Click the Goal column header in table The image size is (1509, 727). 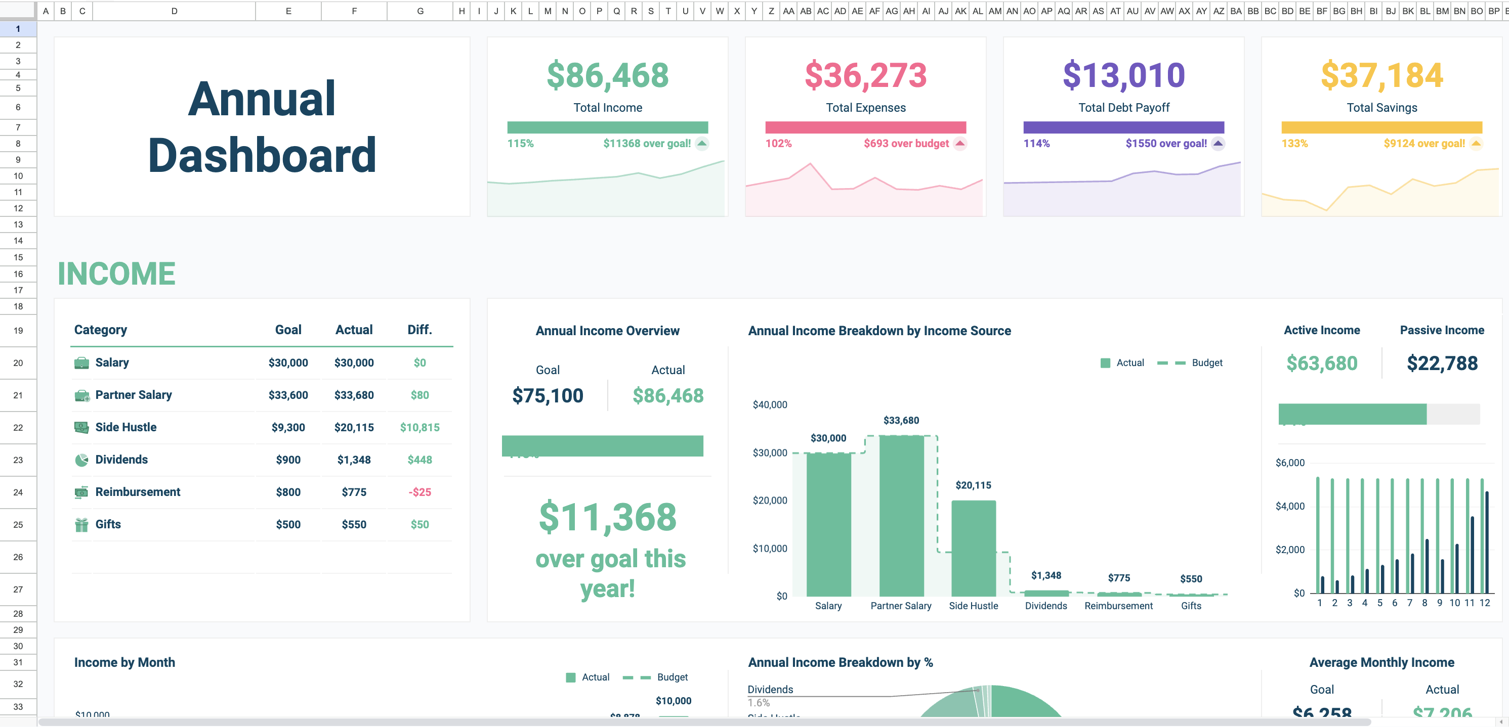[x=288, y=330]
